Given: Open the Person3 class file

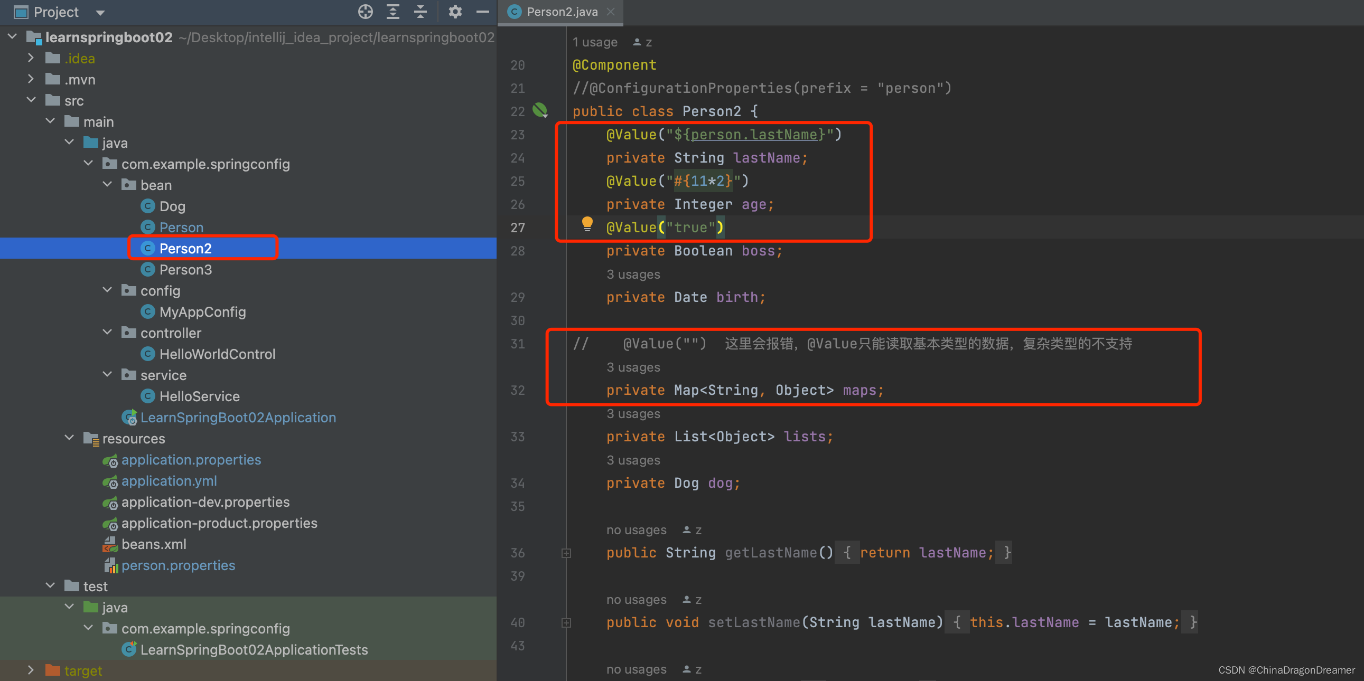Looking at the screenshot, I should coord(185,270).
